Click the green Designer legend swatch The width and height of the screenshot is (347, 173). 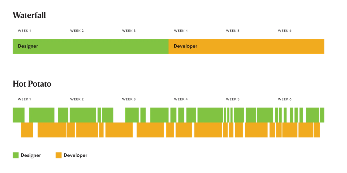[x=16, y=155]
